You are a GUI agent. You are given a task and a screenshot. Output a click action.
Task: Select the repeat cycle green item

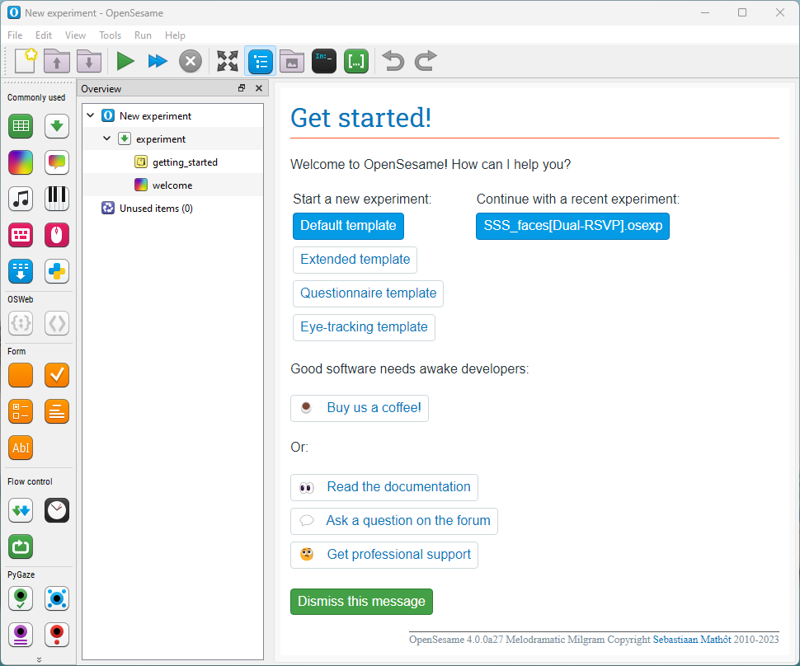click(21, 546)
